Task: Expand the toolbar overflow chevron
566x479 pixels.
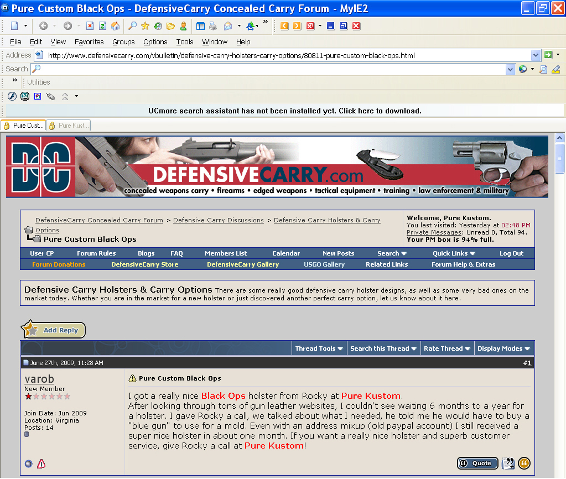Action: point(266,22)
